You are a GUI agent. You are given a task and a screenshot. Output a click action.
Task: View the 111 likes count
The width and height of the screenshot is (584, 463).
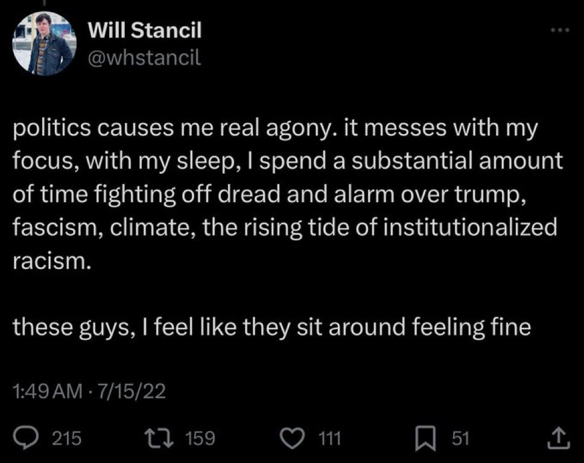[x=331, y=438]
